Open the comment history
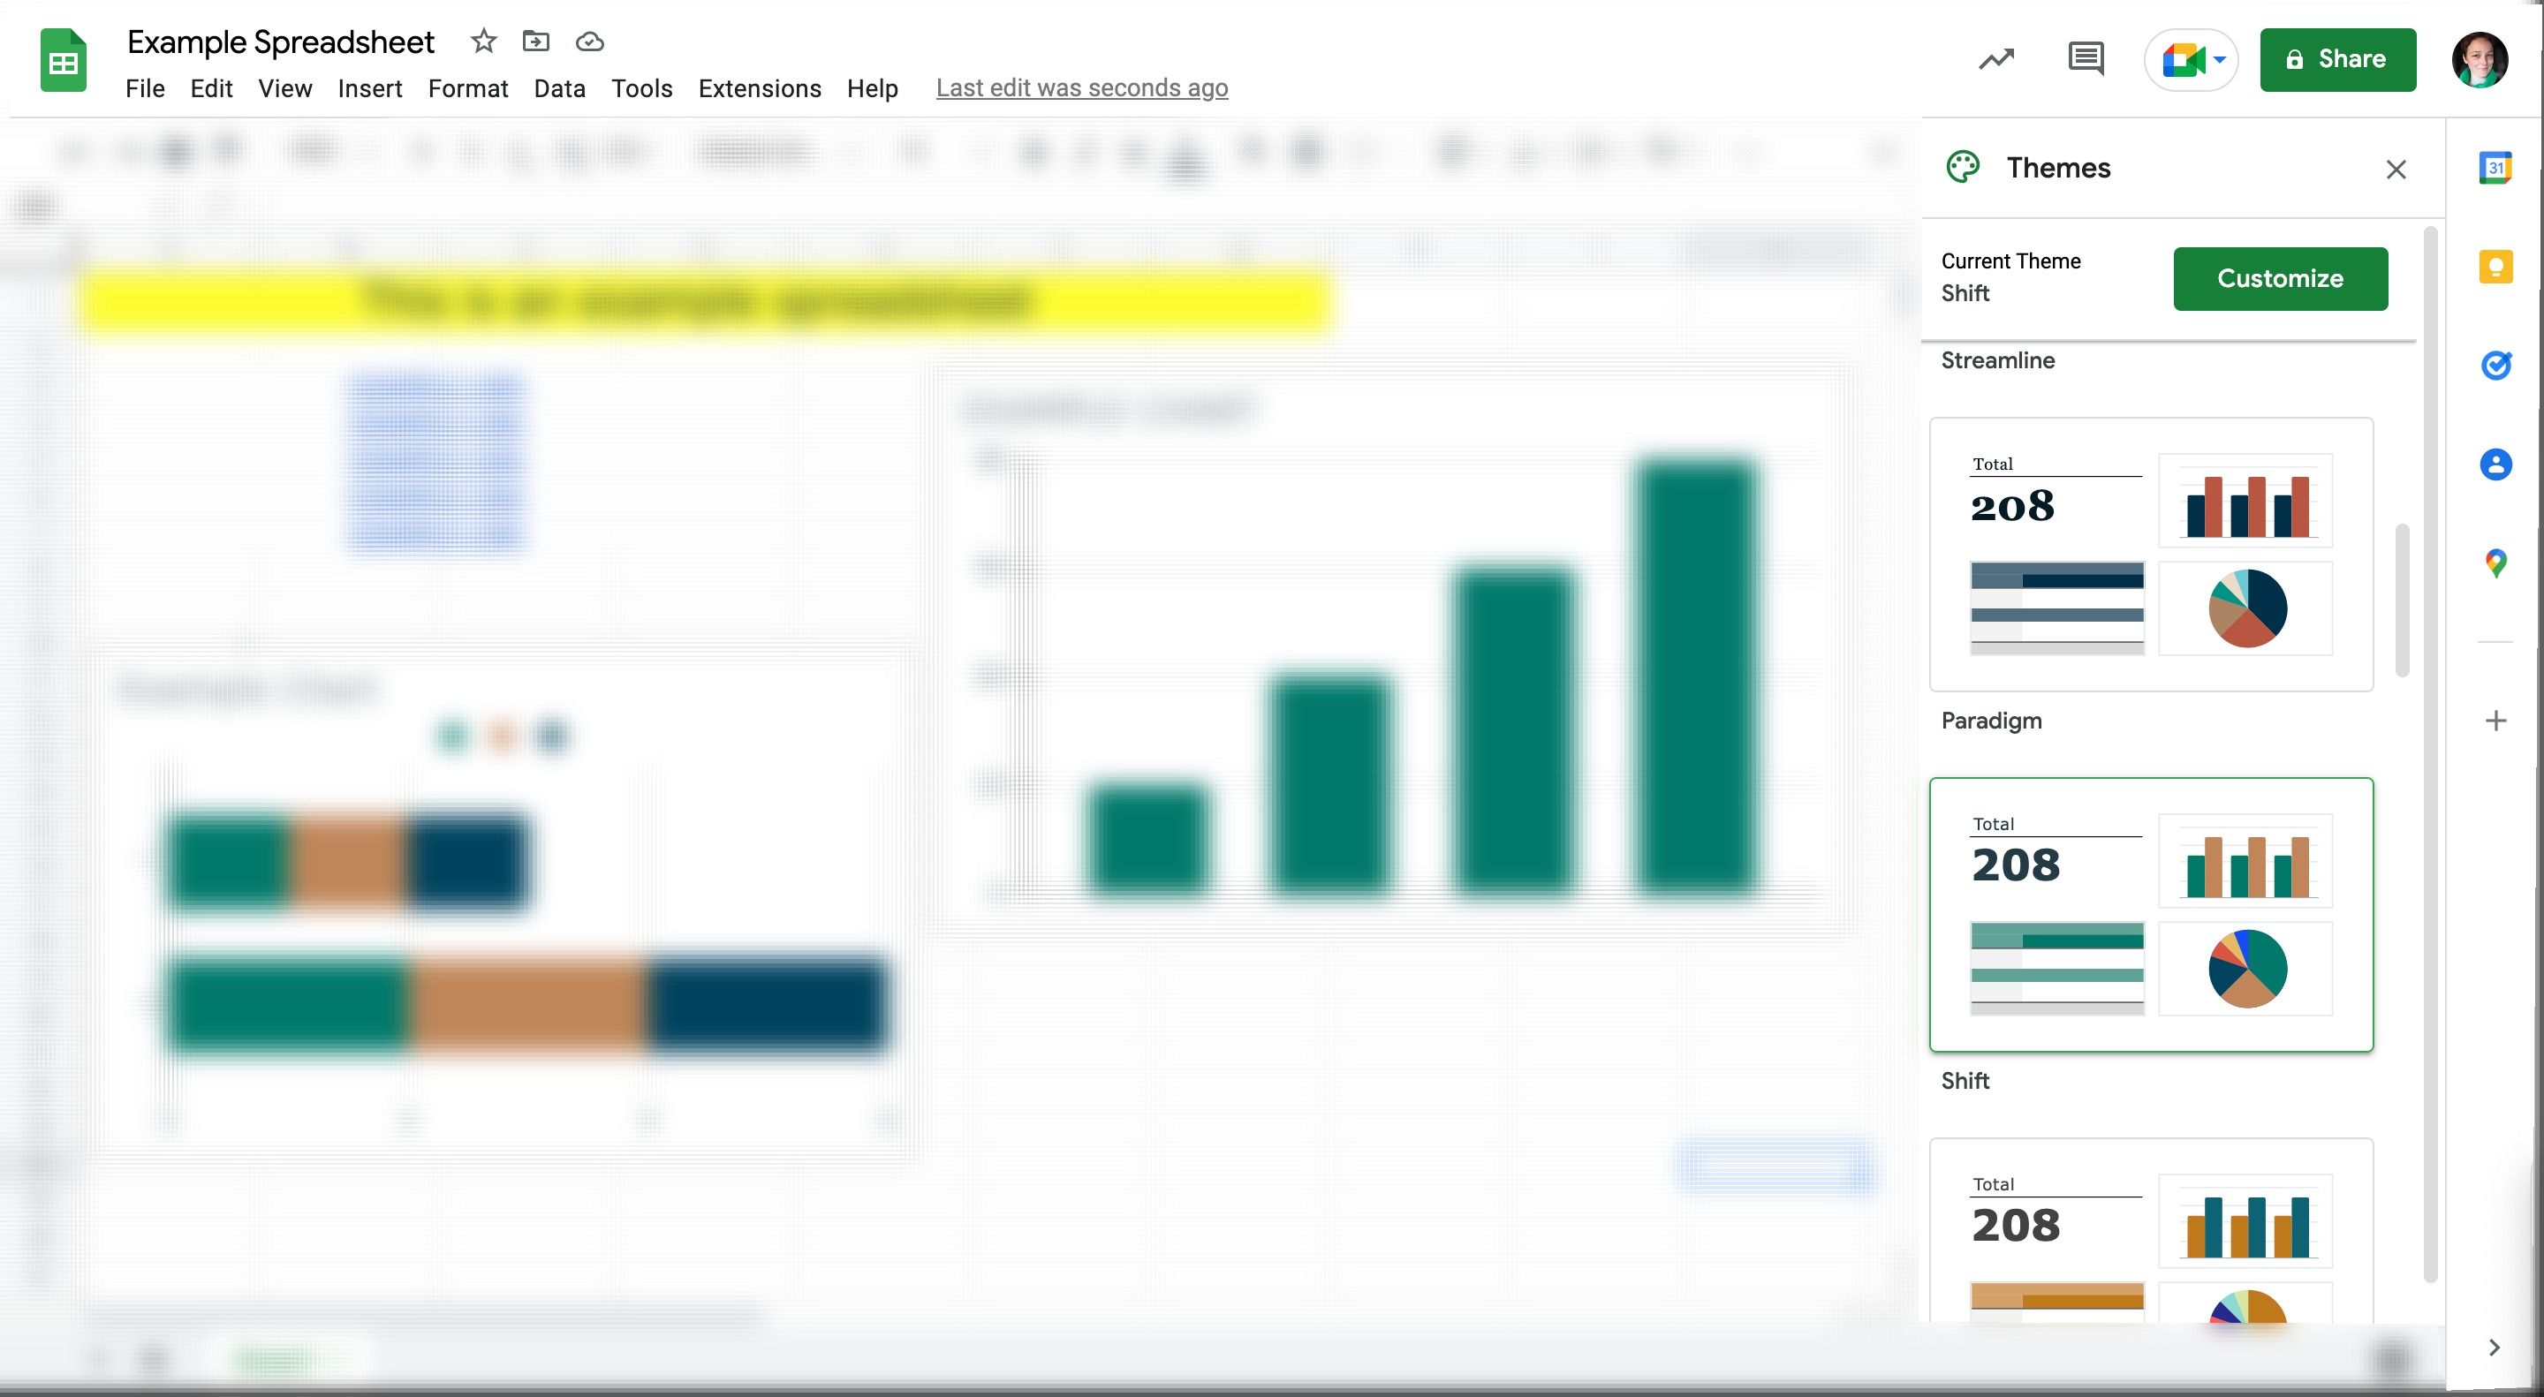 2086,59
